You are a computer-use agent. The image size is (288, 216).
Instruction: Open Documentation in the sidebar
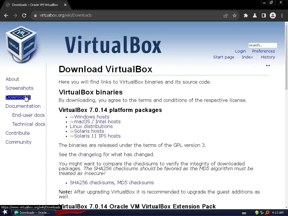(x=23, y=106)
